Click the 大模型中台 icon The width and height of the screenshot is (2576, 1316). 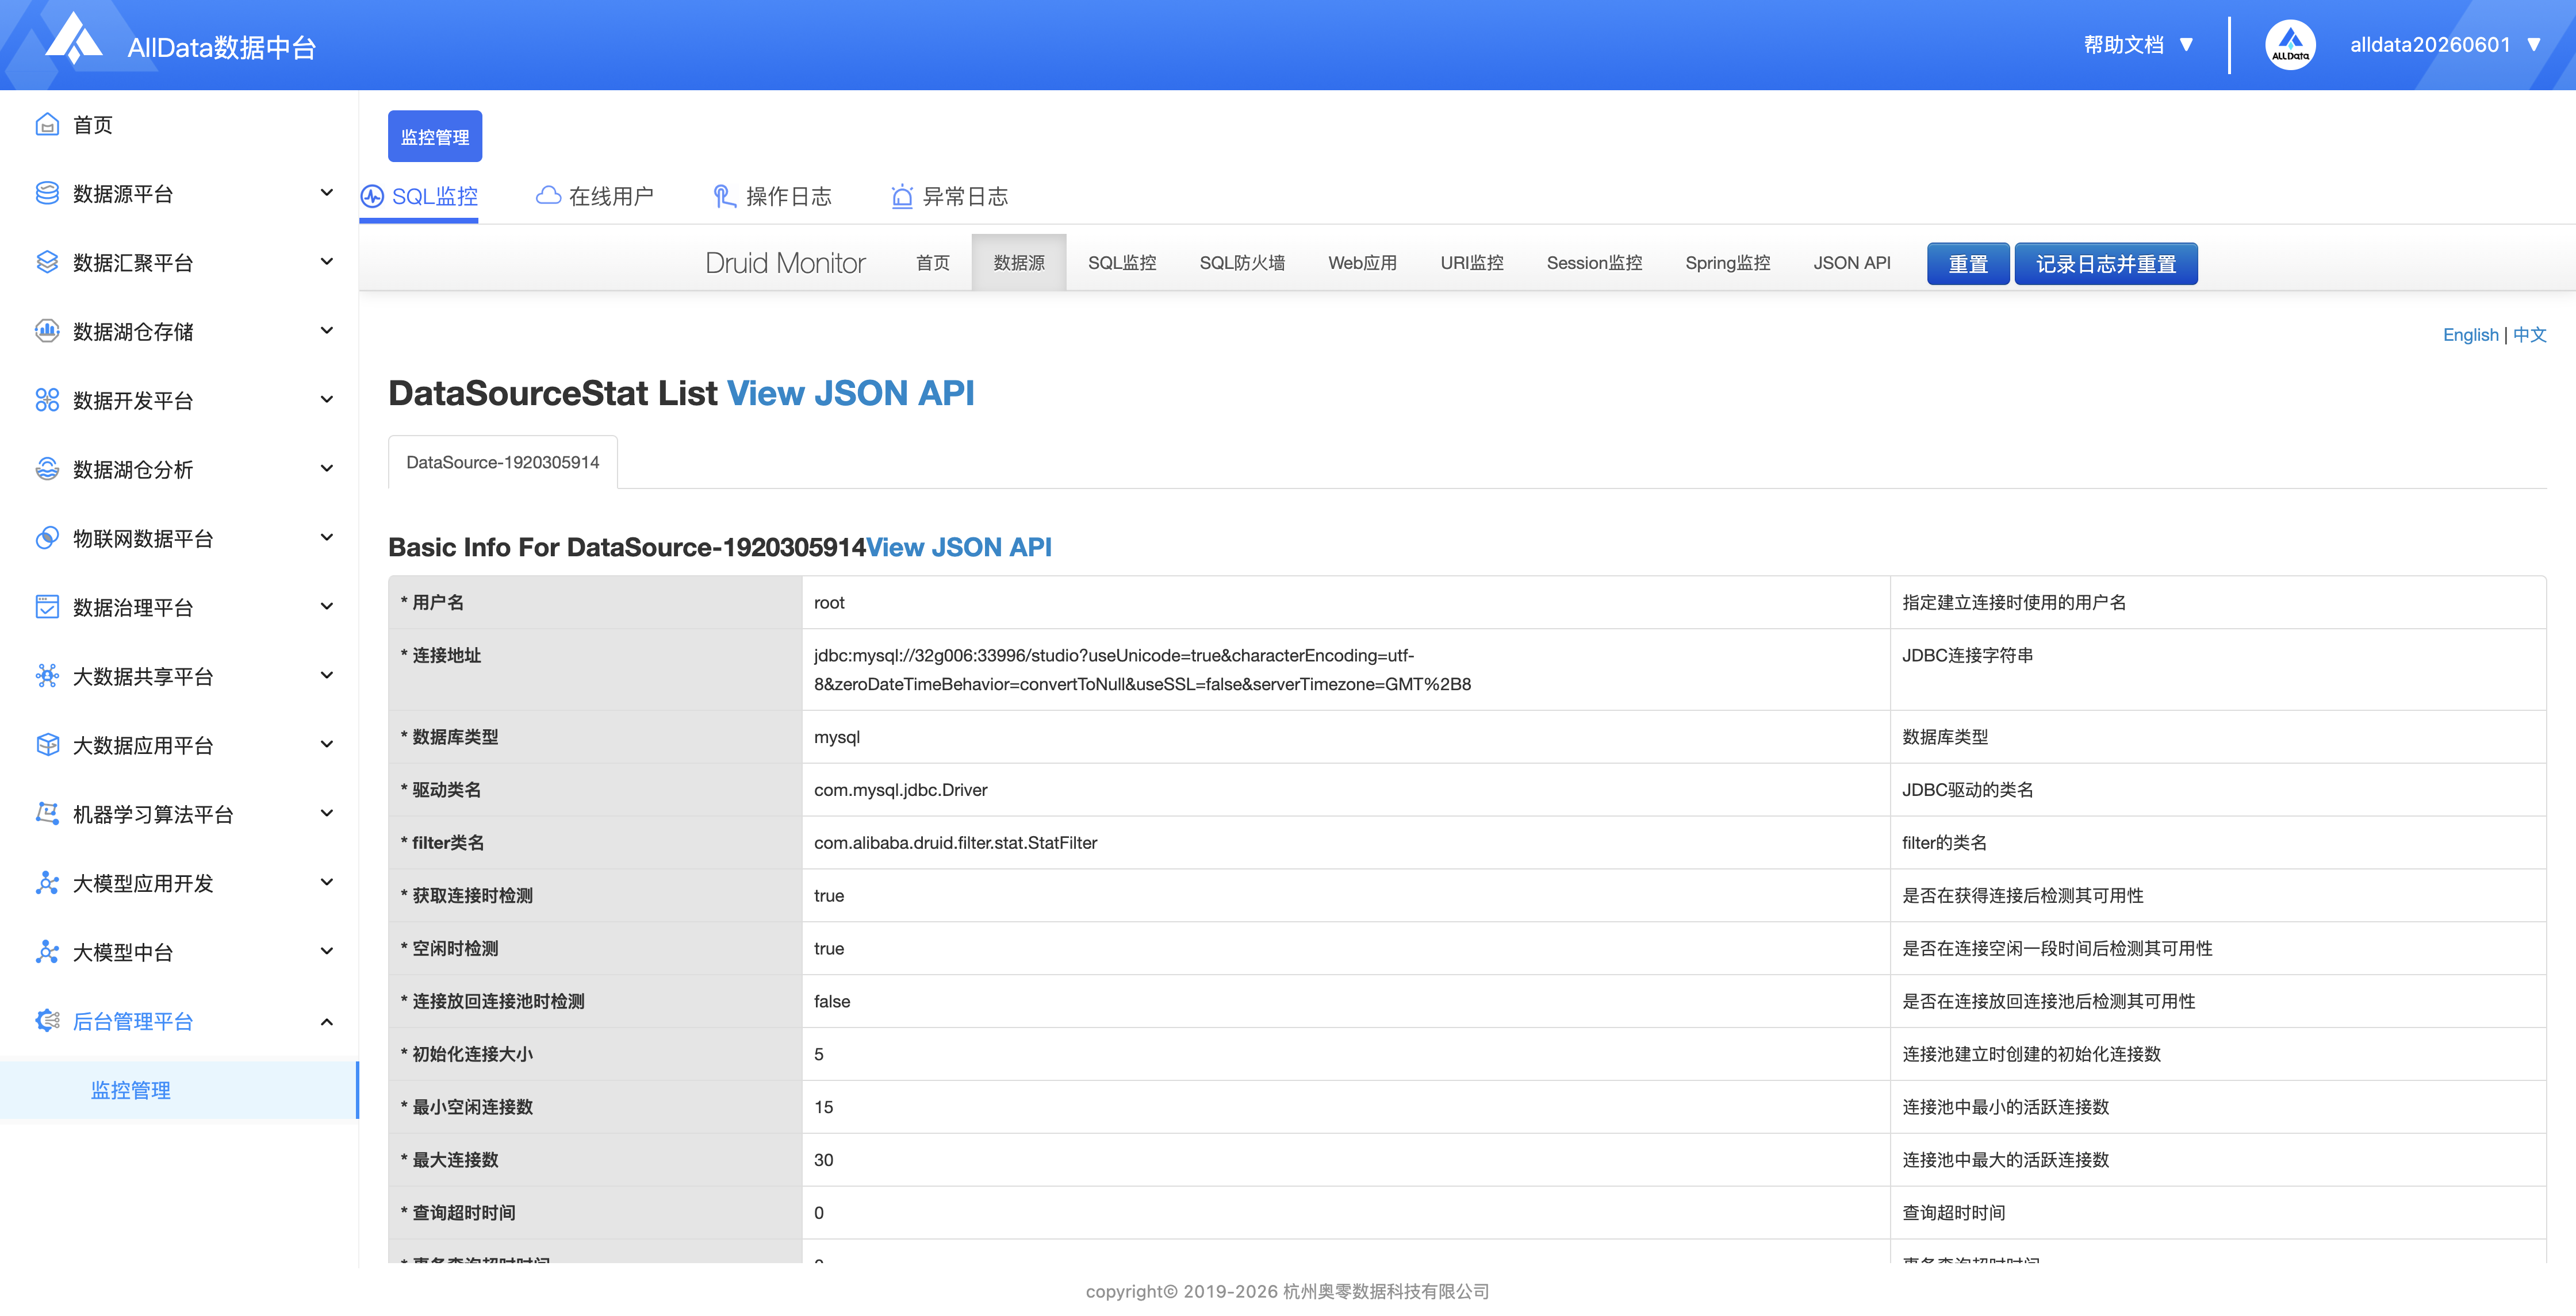[x=47, y=952]
